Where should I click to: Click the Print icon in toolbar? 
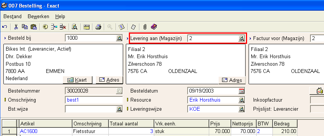(98, 27)
